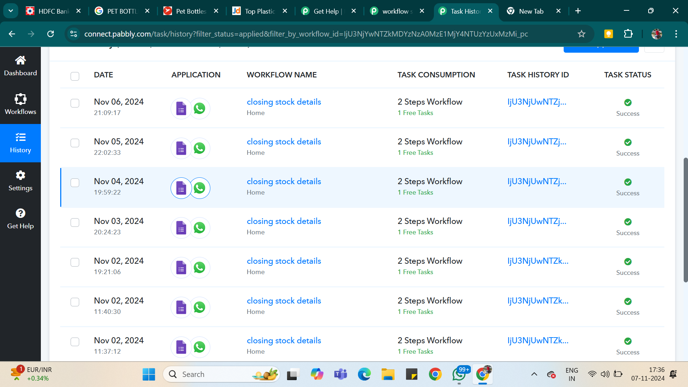Reload the current page
Viewport: 688px width, 387px height.
tap(51, 34)
